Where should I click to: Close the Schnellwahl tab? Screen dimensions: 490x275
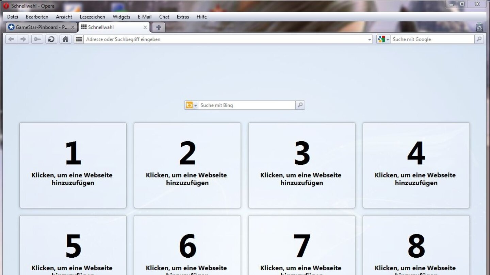[x=145, y=27]
